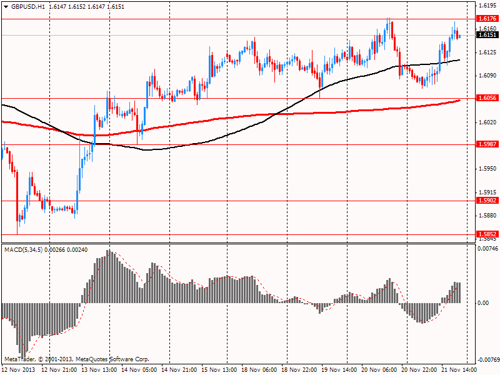Select the 1.5987 red price level label
The width and height of the screenshot is (500, 375).
click(x=487, y=144)
